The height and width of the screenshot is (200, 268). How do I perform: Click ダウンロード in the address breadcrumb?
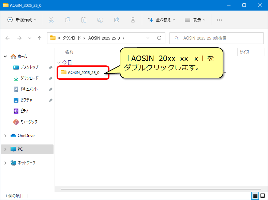(x=72, y=38)
